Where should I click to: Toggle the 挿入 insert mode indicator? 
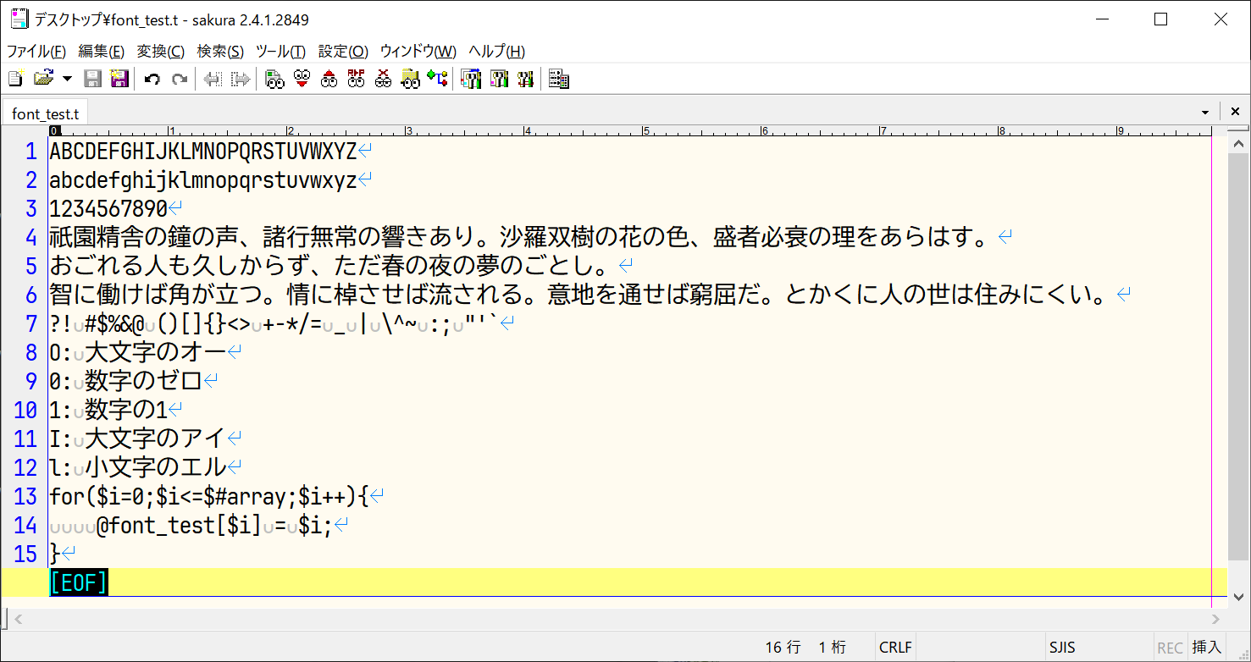pos(1207,648)
